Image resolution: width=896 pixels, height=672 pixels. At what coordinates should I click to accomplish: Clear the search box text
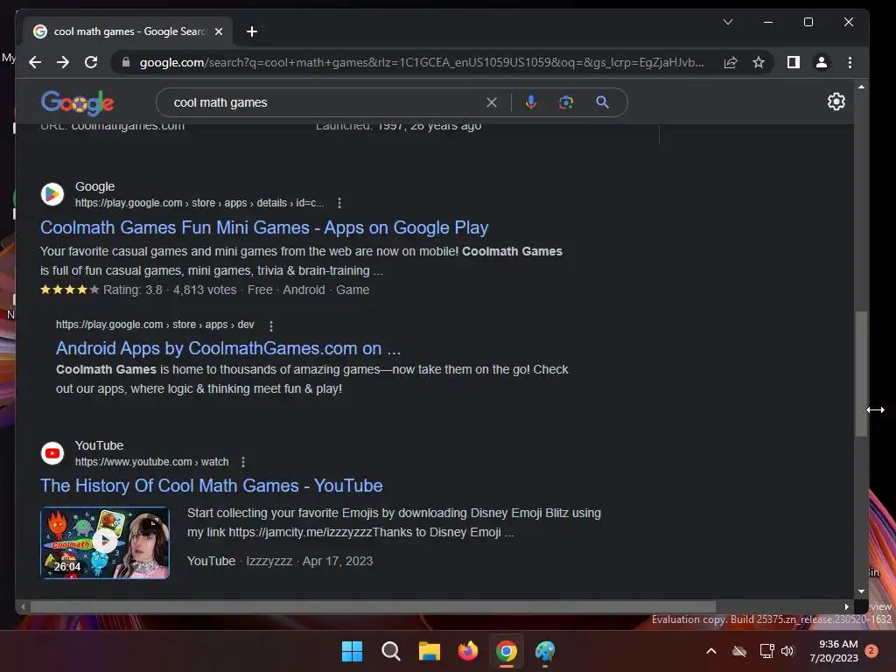492,102
